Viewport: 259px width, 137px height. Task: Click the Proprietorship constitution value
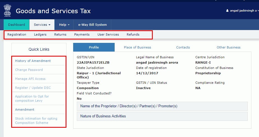[x=208, y=73]
